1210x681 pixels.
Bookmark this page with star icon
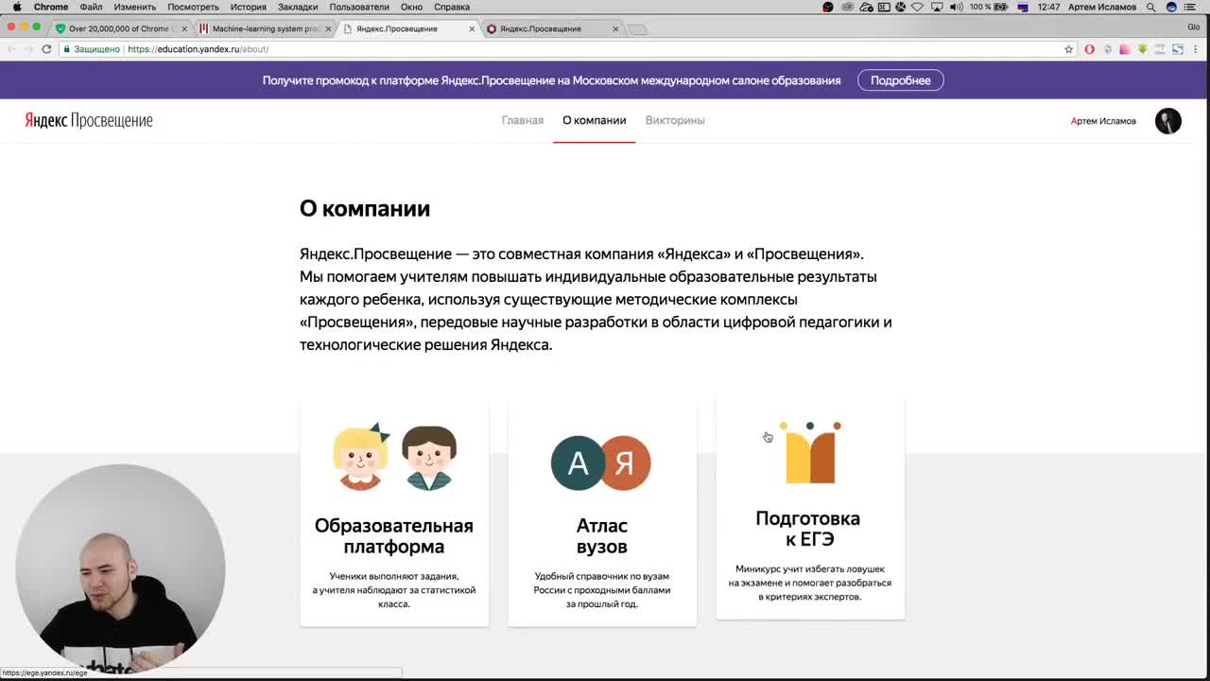pyautogui.click(x=1068, y=49)
